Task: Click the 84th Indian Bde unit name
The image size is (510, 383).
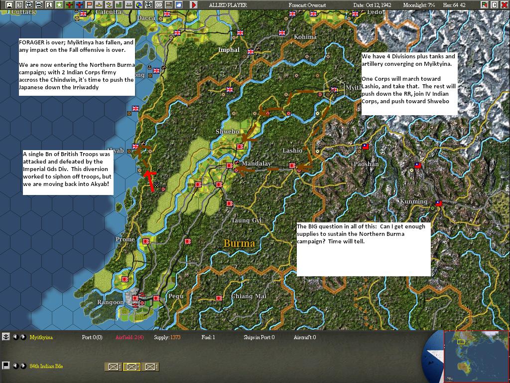Action: pos(46,366)
